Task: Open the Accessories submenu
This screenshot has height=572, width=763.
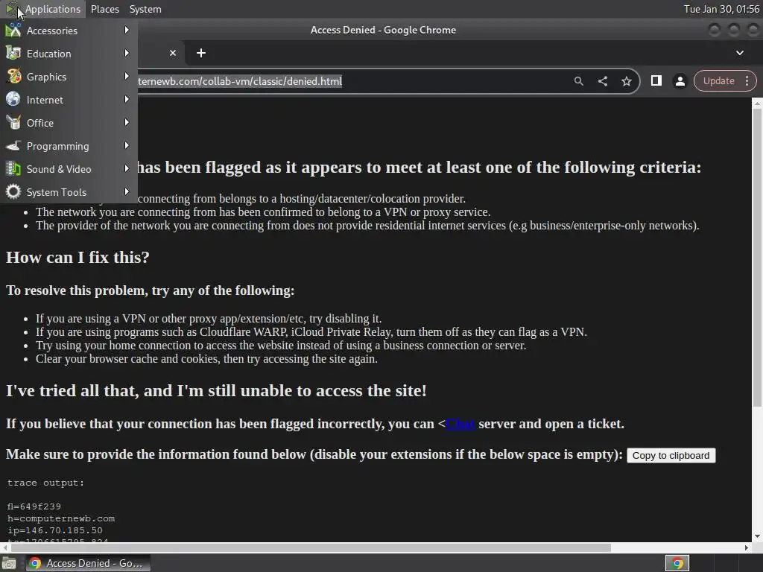Action: pyautogui.click(x=69, y=30)
